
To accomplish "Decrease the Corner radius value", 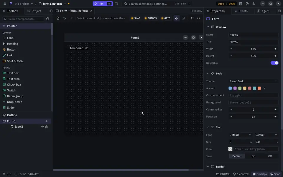I will pos(231,109).
